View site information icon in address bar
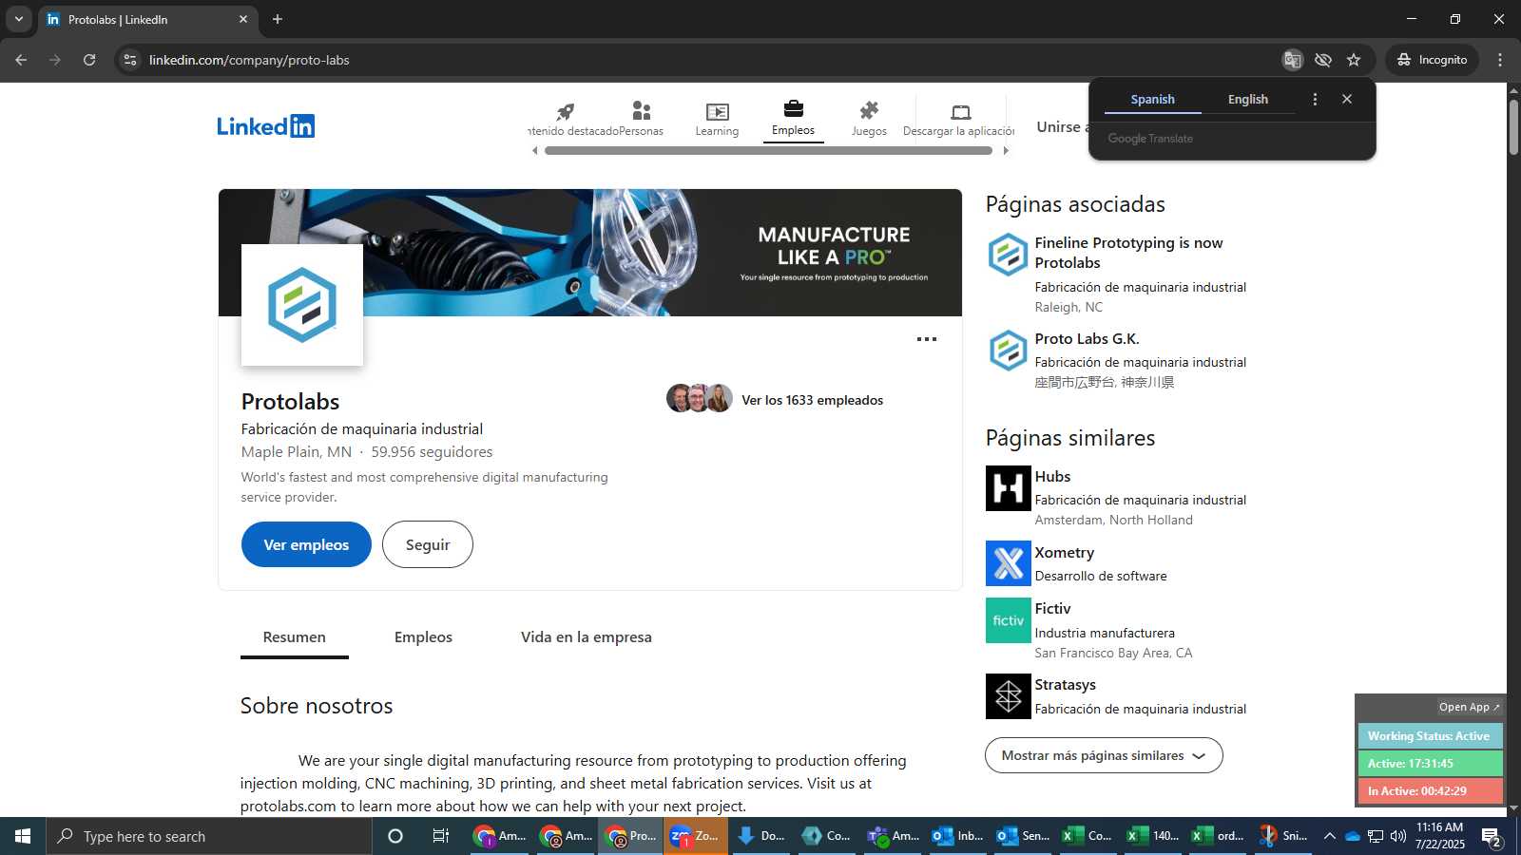Image resolution: width=1521 pixels, height=855 pixels. tap(130, 60)
